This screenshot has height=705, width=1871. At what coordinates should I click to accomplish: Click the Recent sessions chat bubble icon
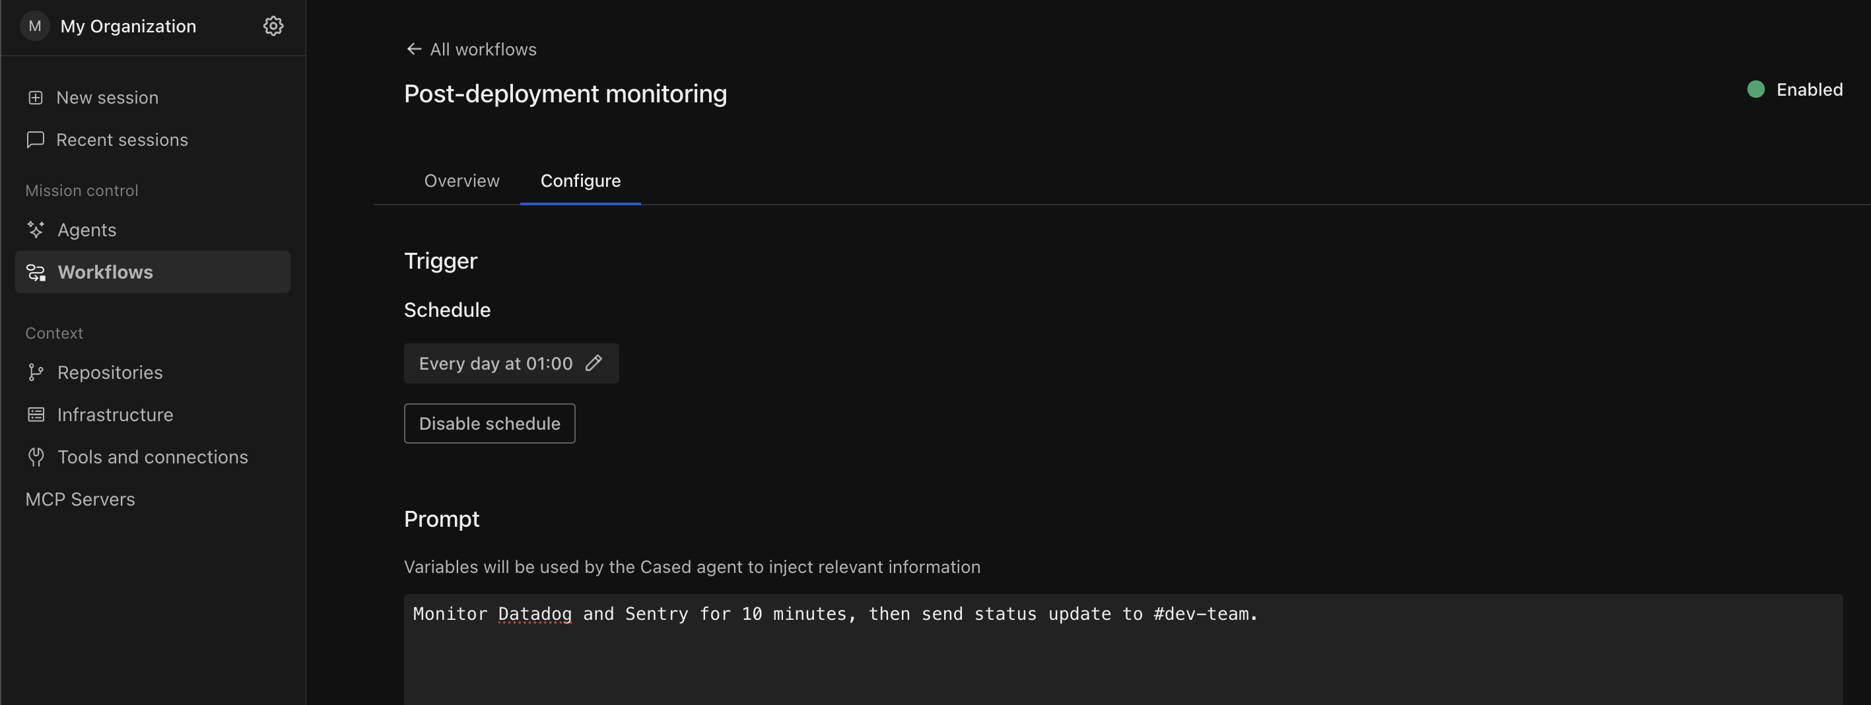click(x=36, y=139)
